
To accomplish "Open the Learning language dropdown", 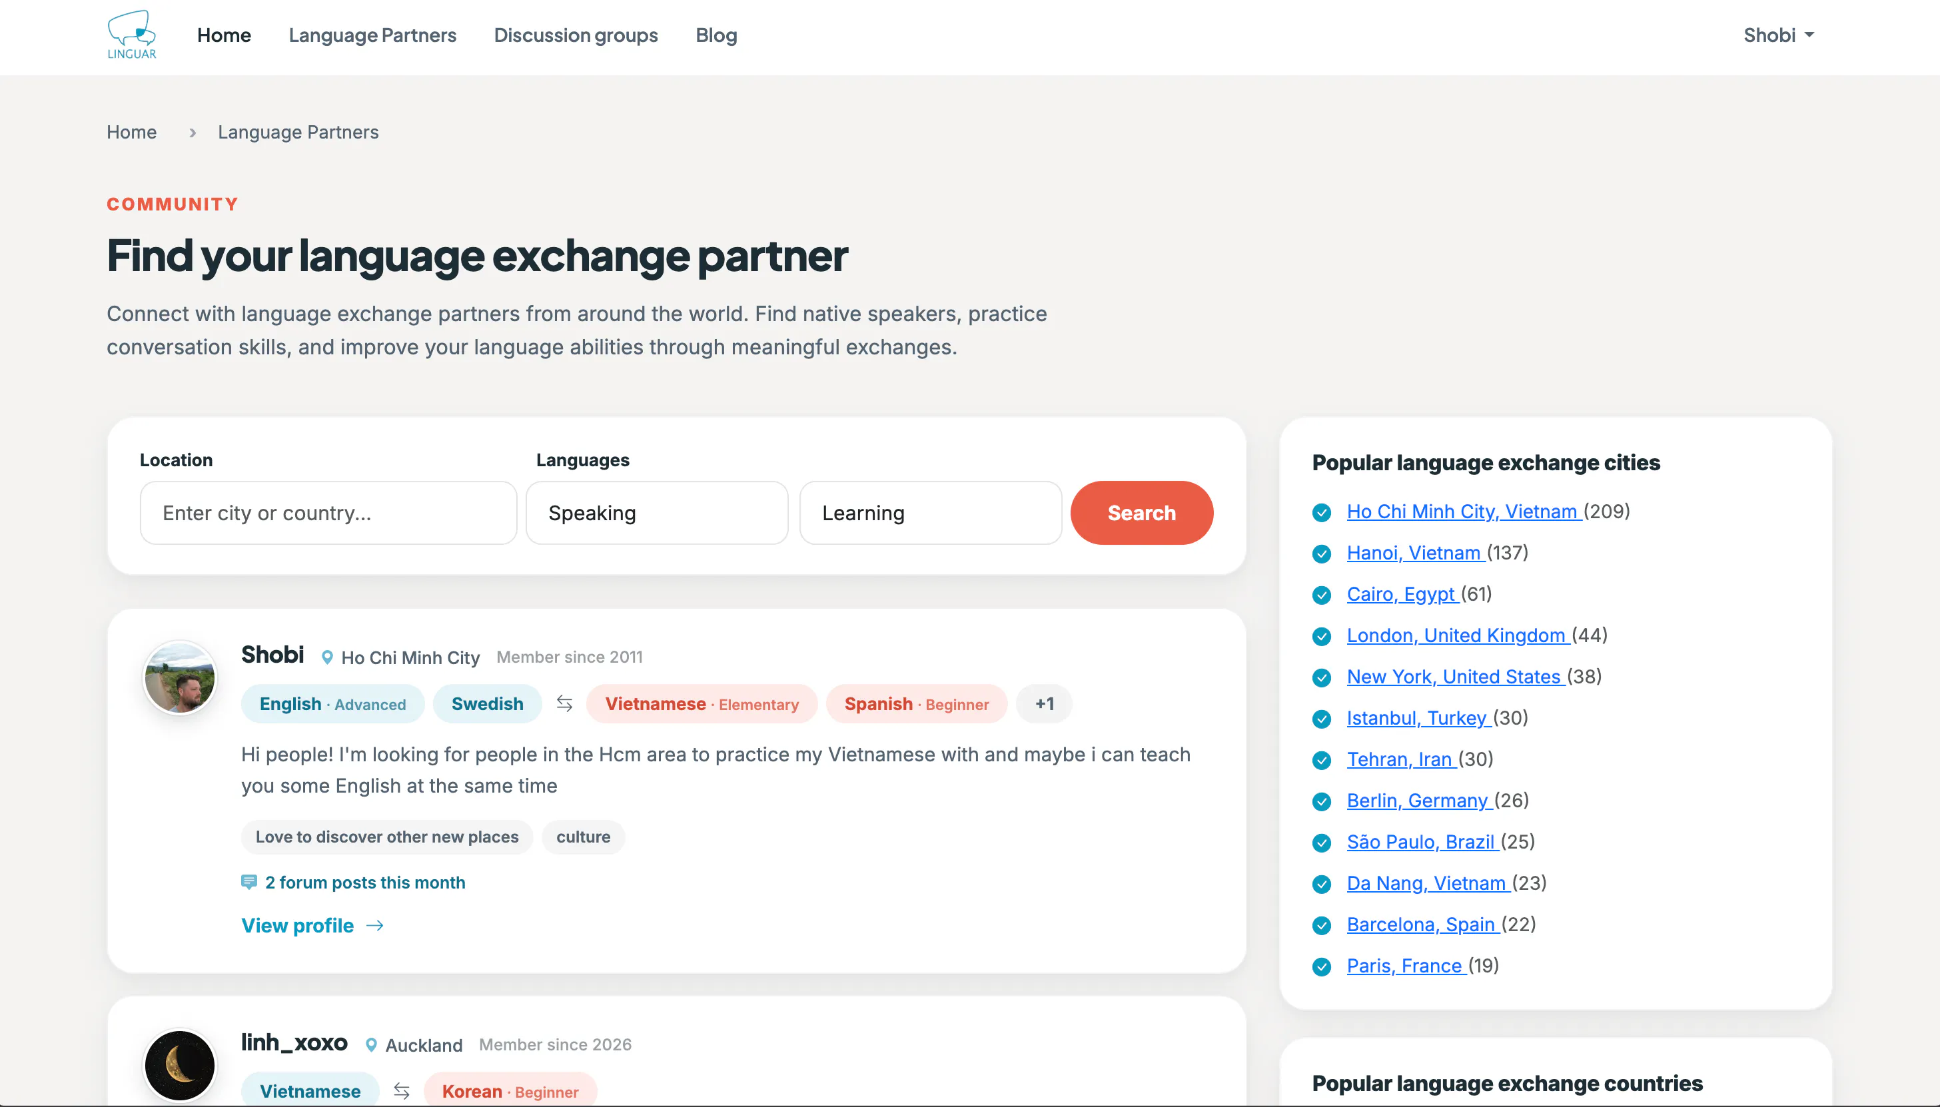I will pyautogui.click(x=931, y=514).
